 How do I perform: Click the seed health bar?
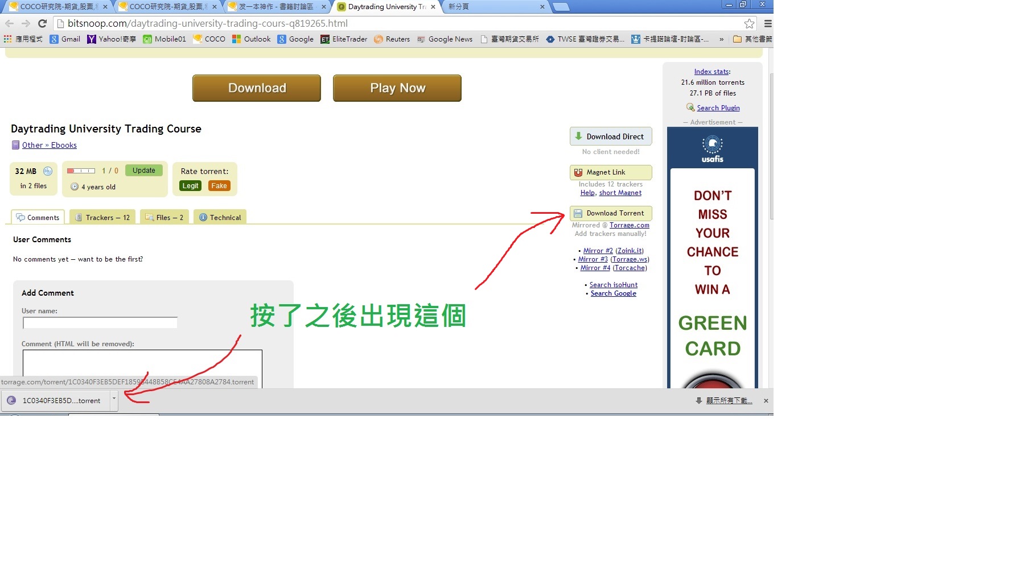pyautogui.click(x=81, y=171)
